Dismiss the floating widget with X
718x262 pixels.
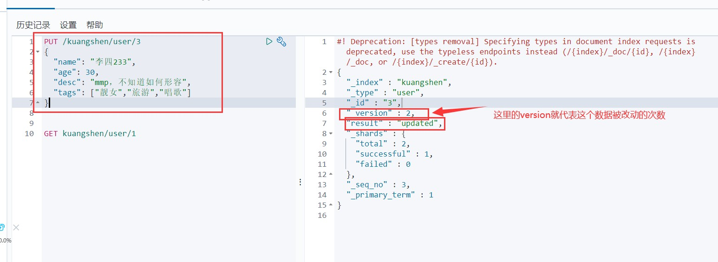pos(16,228)
